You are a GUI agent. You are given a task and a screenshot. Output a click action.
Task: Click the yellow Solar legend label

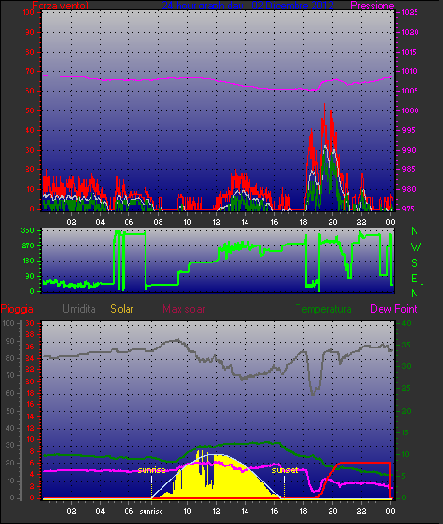122,309
